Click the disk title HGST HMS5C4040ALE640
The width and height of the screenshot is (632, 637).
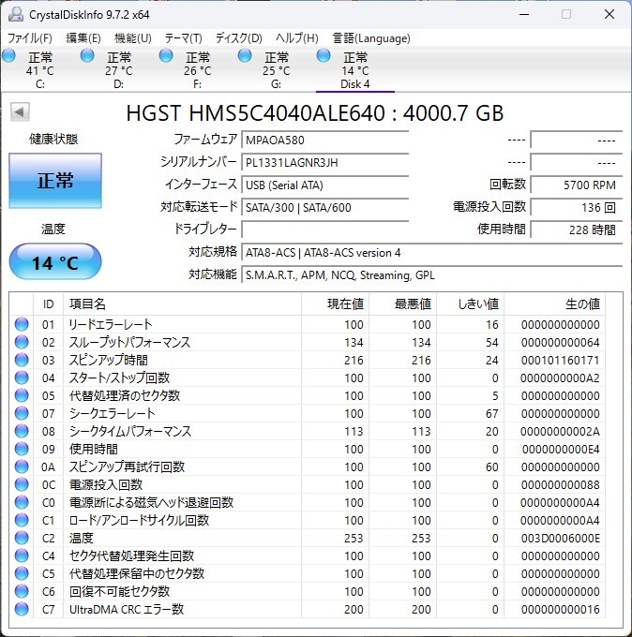pos(314,113)
